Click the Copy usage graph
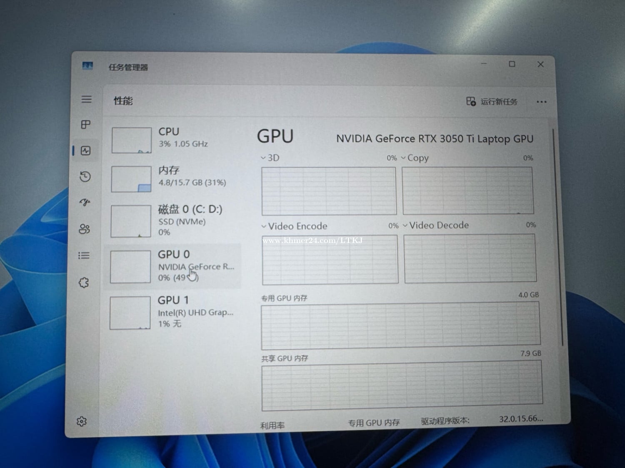The width and height of the screenshot is (625, 468). pyautogui.click(x=467, y=191)
